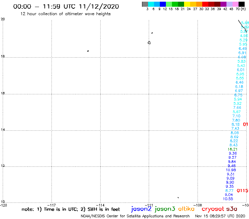Click the red 01 time marker
The image size is (249, 219).
(246, 124)
